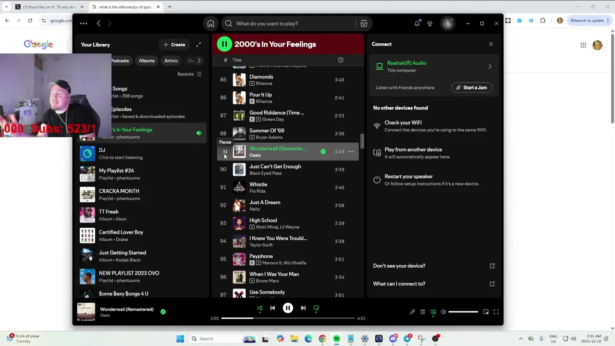
Task: Expand the Realtek(R) Audio device entry
Action: (x=433, y=66)
